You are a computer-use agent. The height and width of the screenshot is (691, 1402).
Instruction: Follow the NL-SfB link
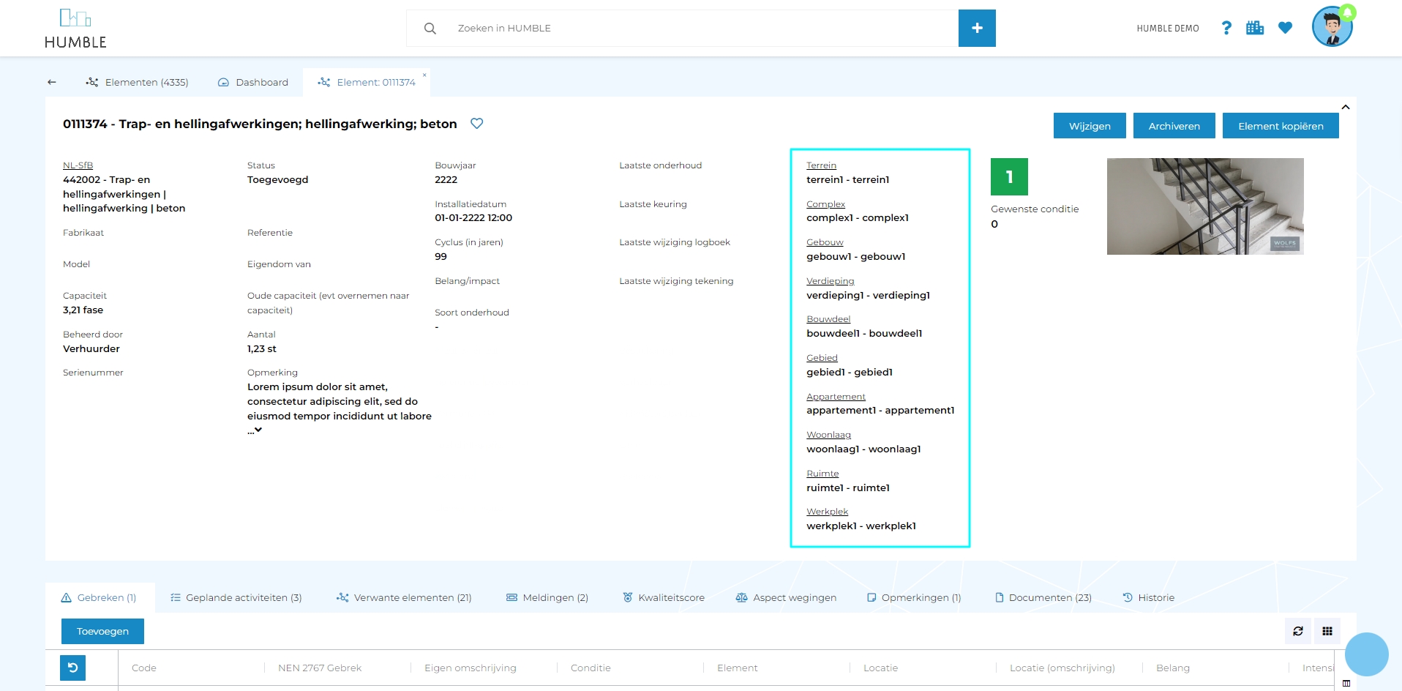coord(78,165)
